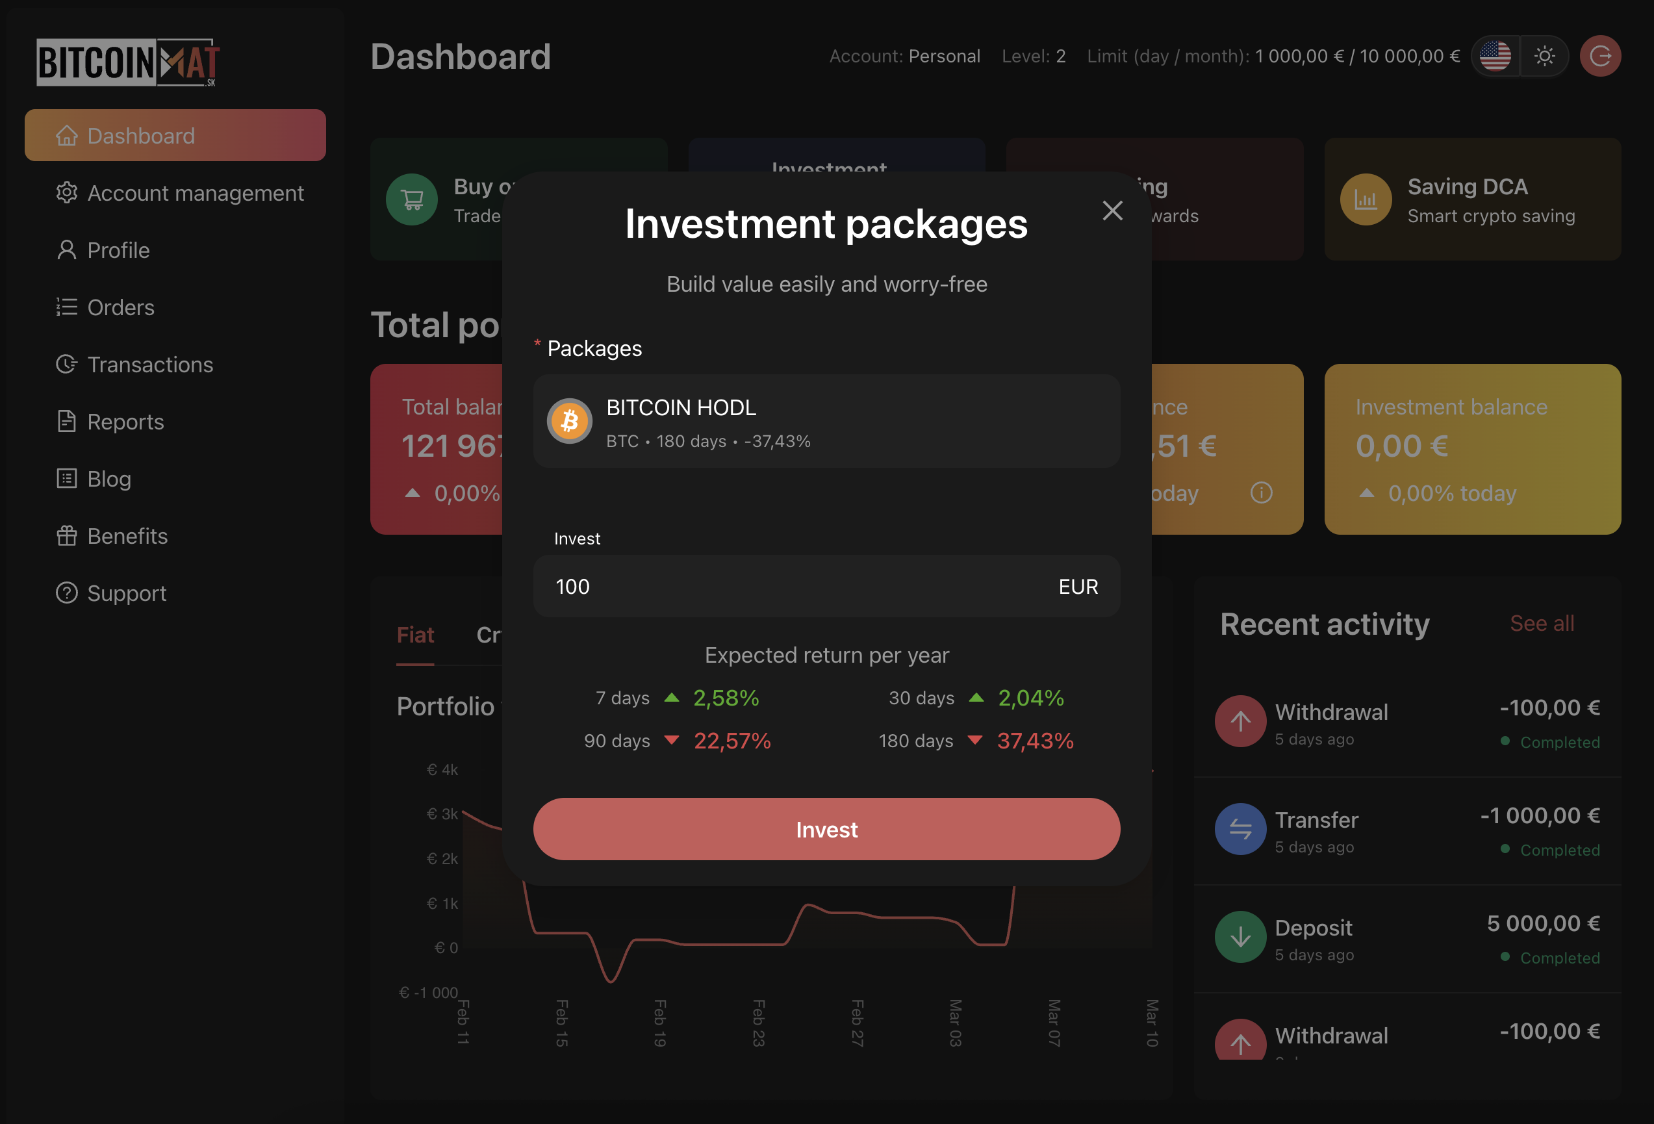Click the red Invest button

pyautogui.click(x=826, y=829)
